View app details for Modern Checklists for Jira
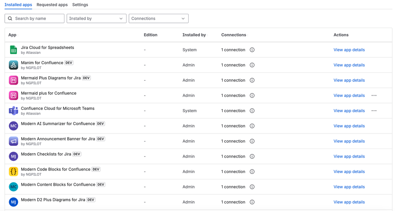 click(349, 156)
